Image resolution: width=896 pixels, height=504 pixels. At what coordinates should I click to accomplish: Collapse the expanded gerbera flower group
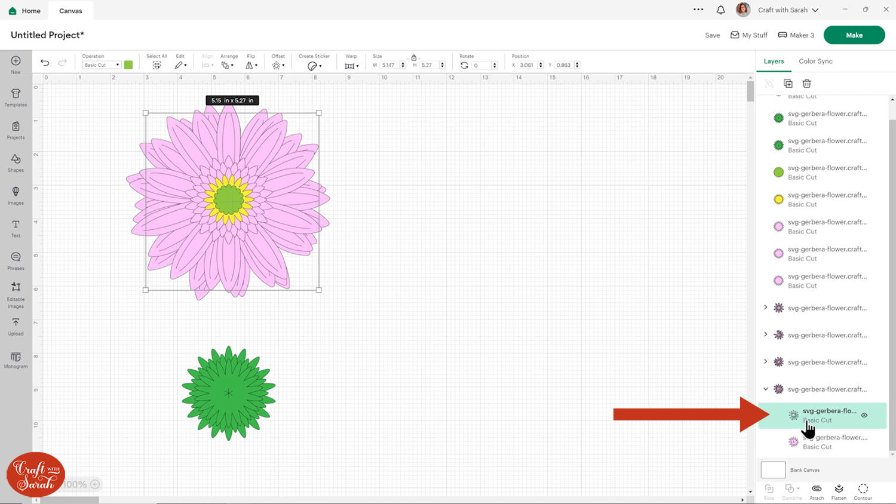pos(766,389)
